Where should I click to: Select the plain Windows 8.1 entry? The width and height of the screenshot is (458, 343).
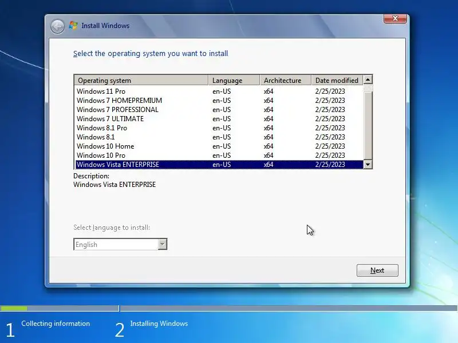(219, 137)
